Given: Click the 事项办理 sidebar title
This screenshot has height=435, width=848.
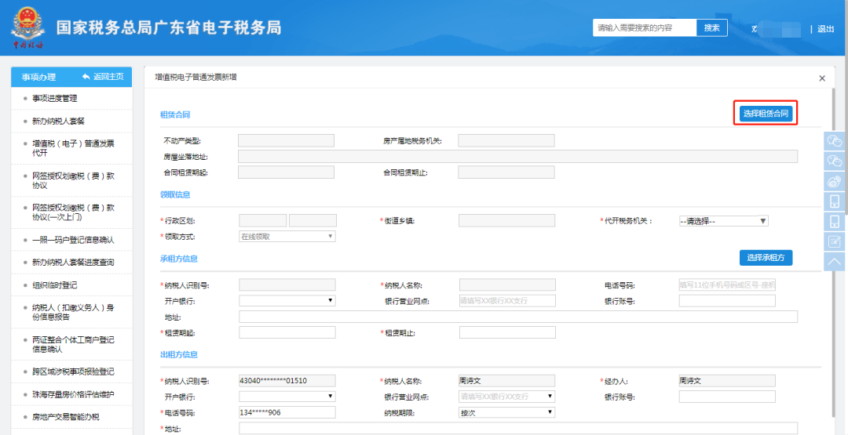Looking at the screenshot, I should tap(39, 77).
